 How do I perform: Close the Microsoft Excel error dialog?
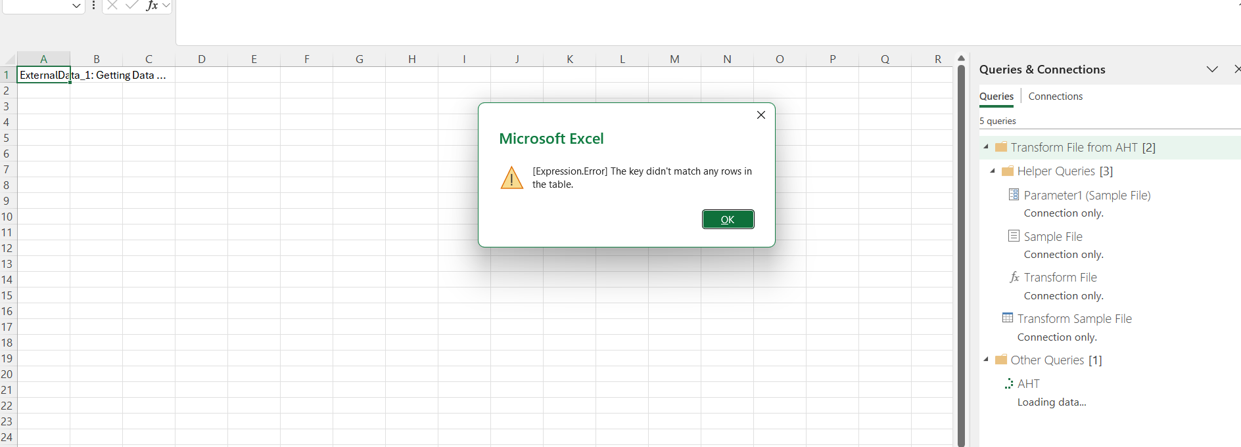761,115
